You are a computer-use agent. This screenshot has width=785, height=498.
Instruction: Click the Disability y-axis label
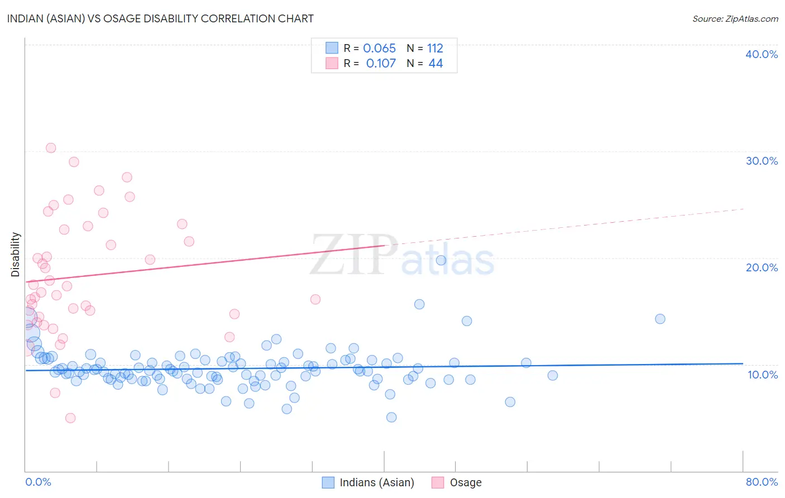pyautogui.click(x=16, y=255)
